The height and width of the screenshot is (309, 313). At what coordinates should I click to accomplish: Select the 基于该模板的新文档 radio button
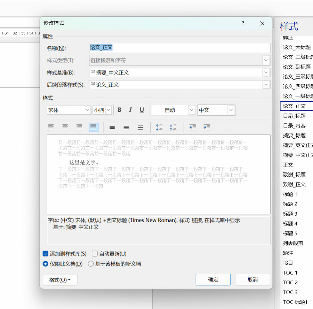[90, 264]
